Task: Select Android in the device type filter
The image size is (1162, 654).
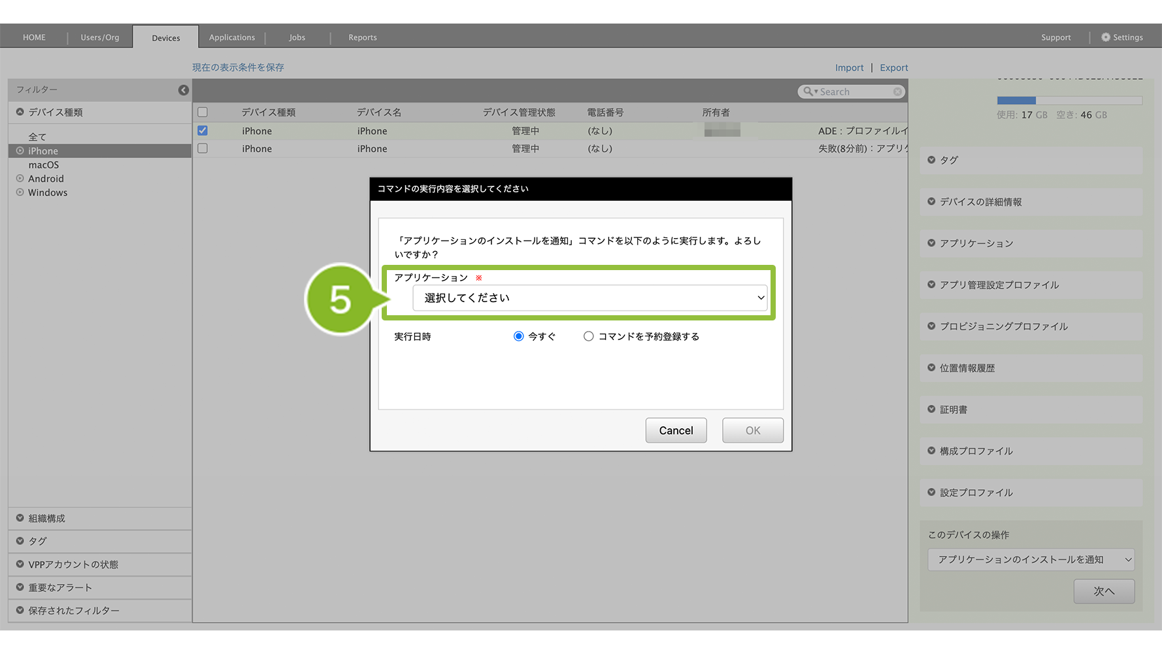Action: (x=46, y=179)
